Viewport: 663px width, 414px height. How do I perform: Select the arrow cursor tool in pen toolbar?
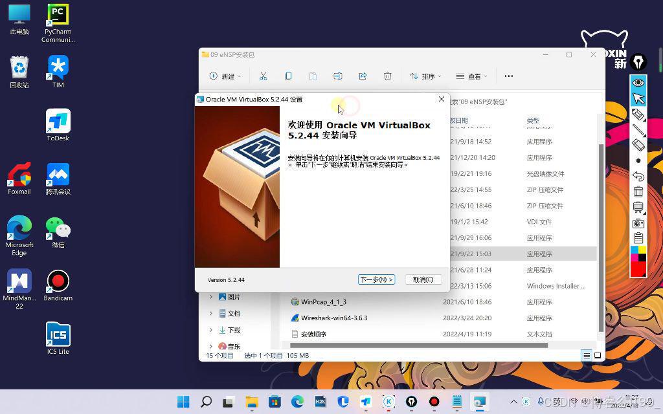point(638,98)
